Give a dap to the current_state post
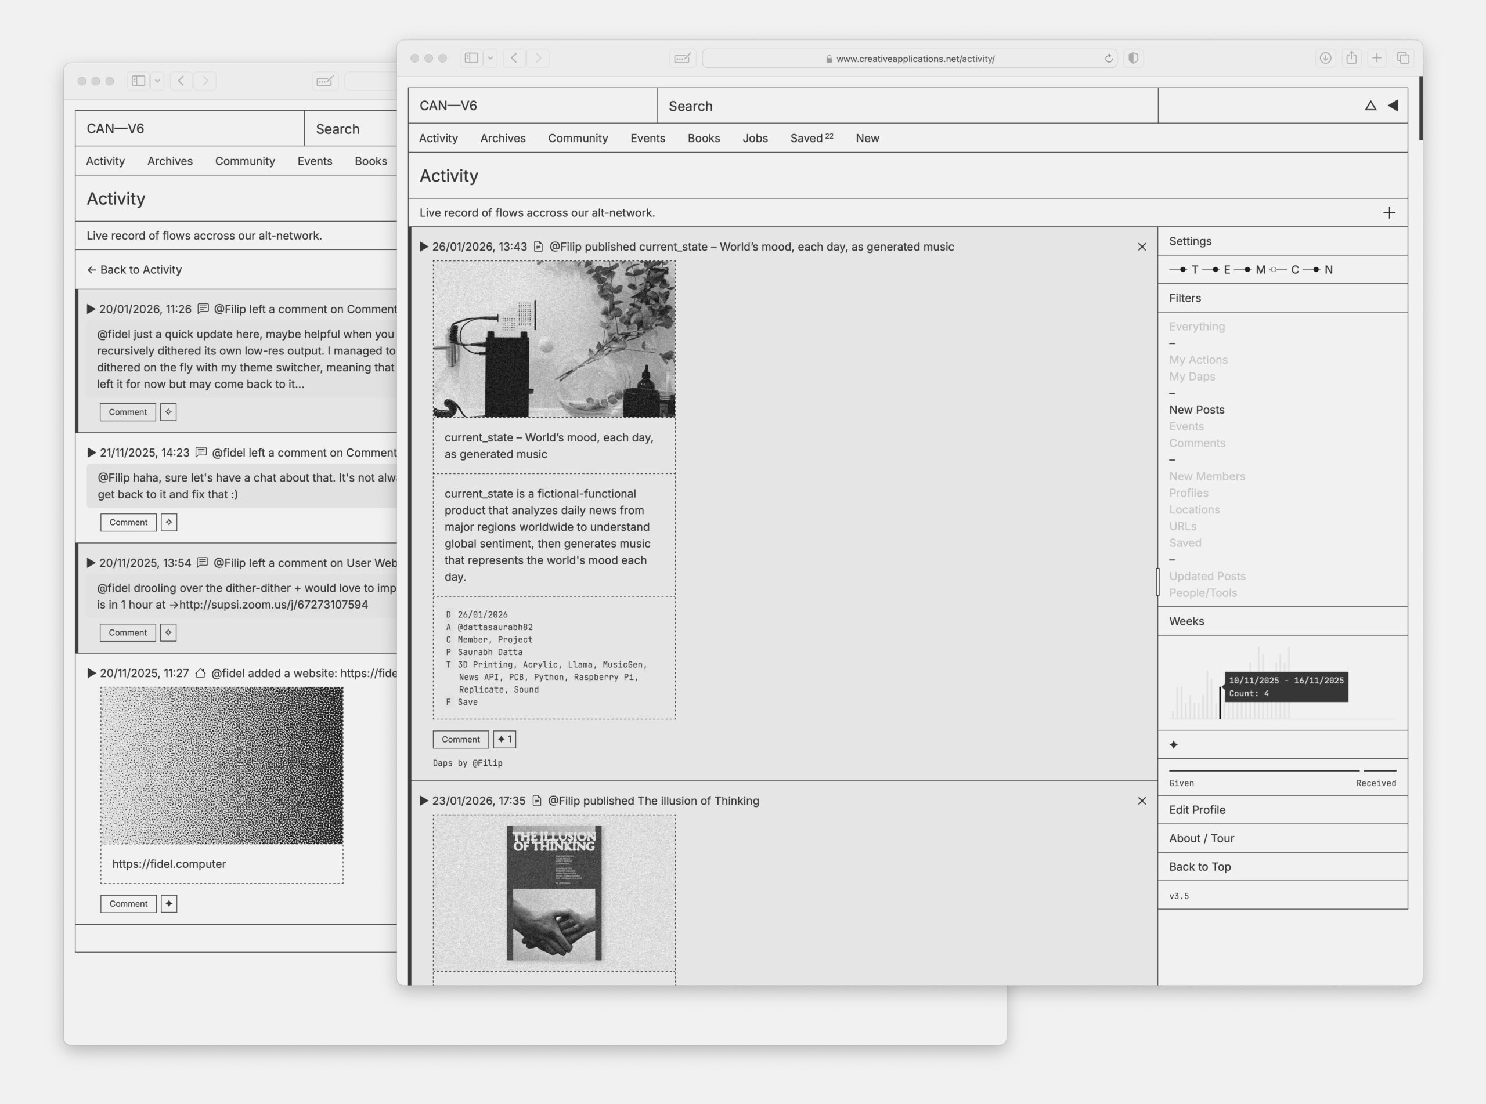 tap(504, 739)
